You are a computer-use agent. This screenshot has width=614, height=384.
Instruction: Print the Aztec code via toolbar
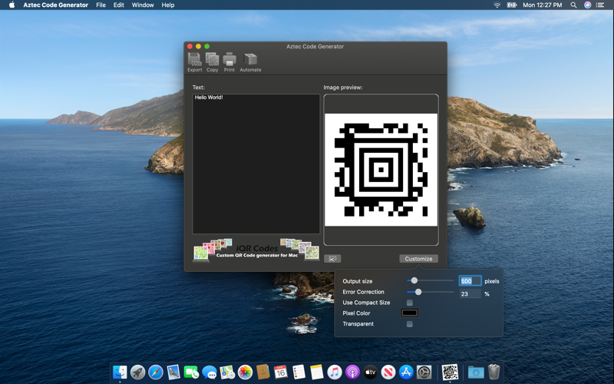point(229,61)
